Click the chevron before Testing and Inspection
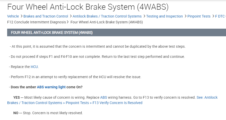The image size is (226, 120). click(144, 16)
